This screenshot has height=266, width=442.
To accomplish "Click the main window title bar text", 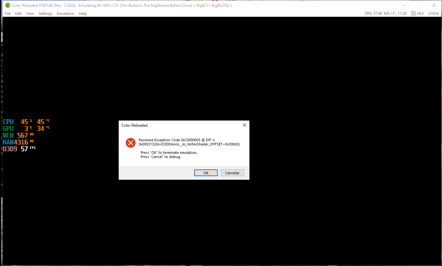I will (x=122, y=5).
